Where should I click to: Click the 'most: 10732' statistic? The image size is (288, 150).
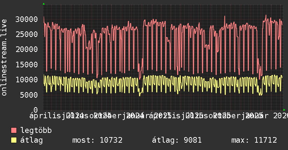[x=97, y=141]
